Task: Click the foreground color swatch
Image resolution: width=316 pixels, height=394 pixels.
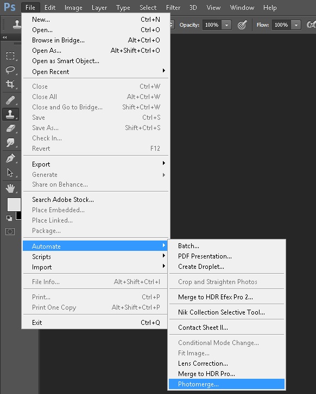Action: (14, 204)
